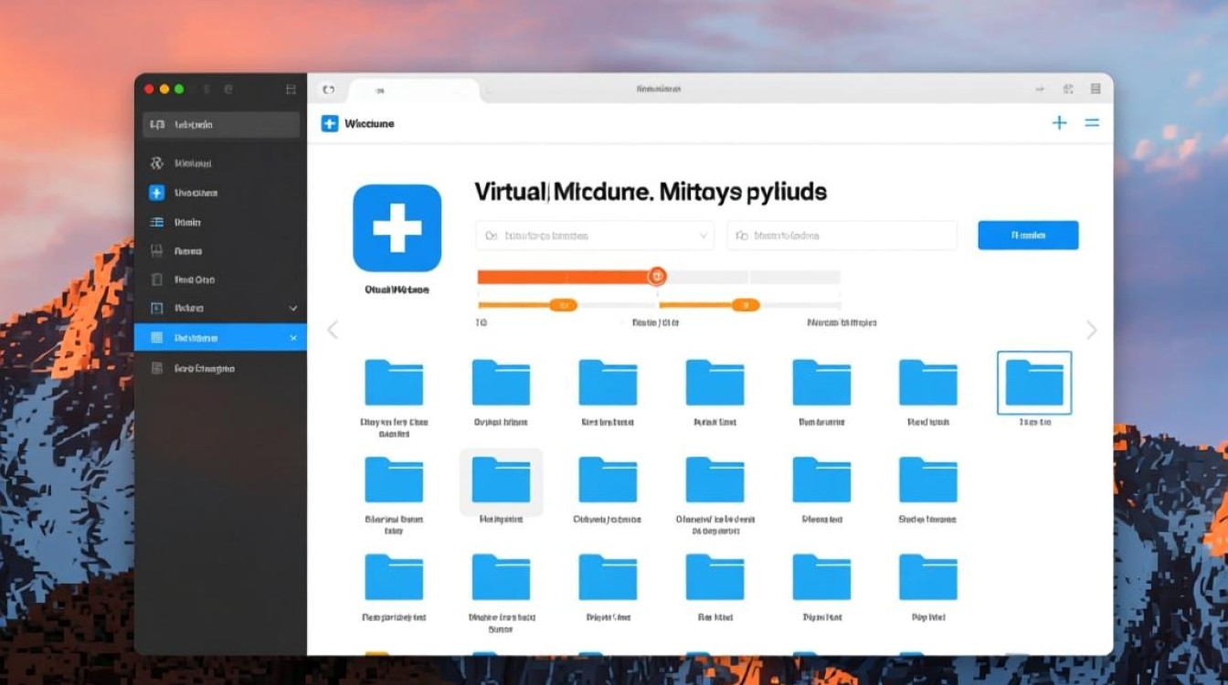Click the right-arrow icon in the title bar
This screenshot has width=1228, height=685.
tap(1040, 90)
